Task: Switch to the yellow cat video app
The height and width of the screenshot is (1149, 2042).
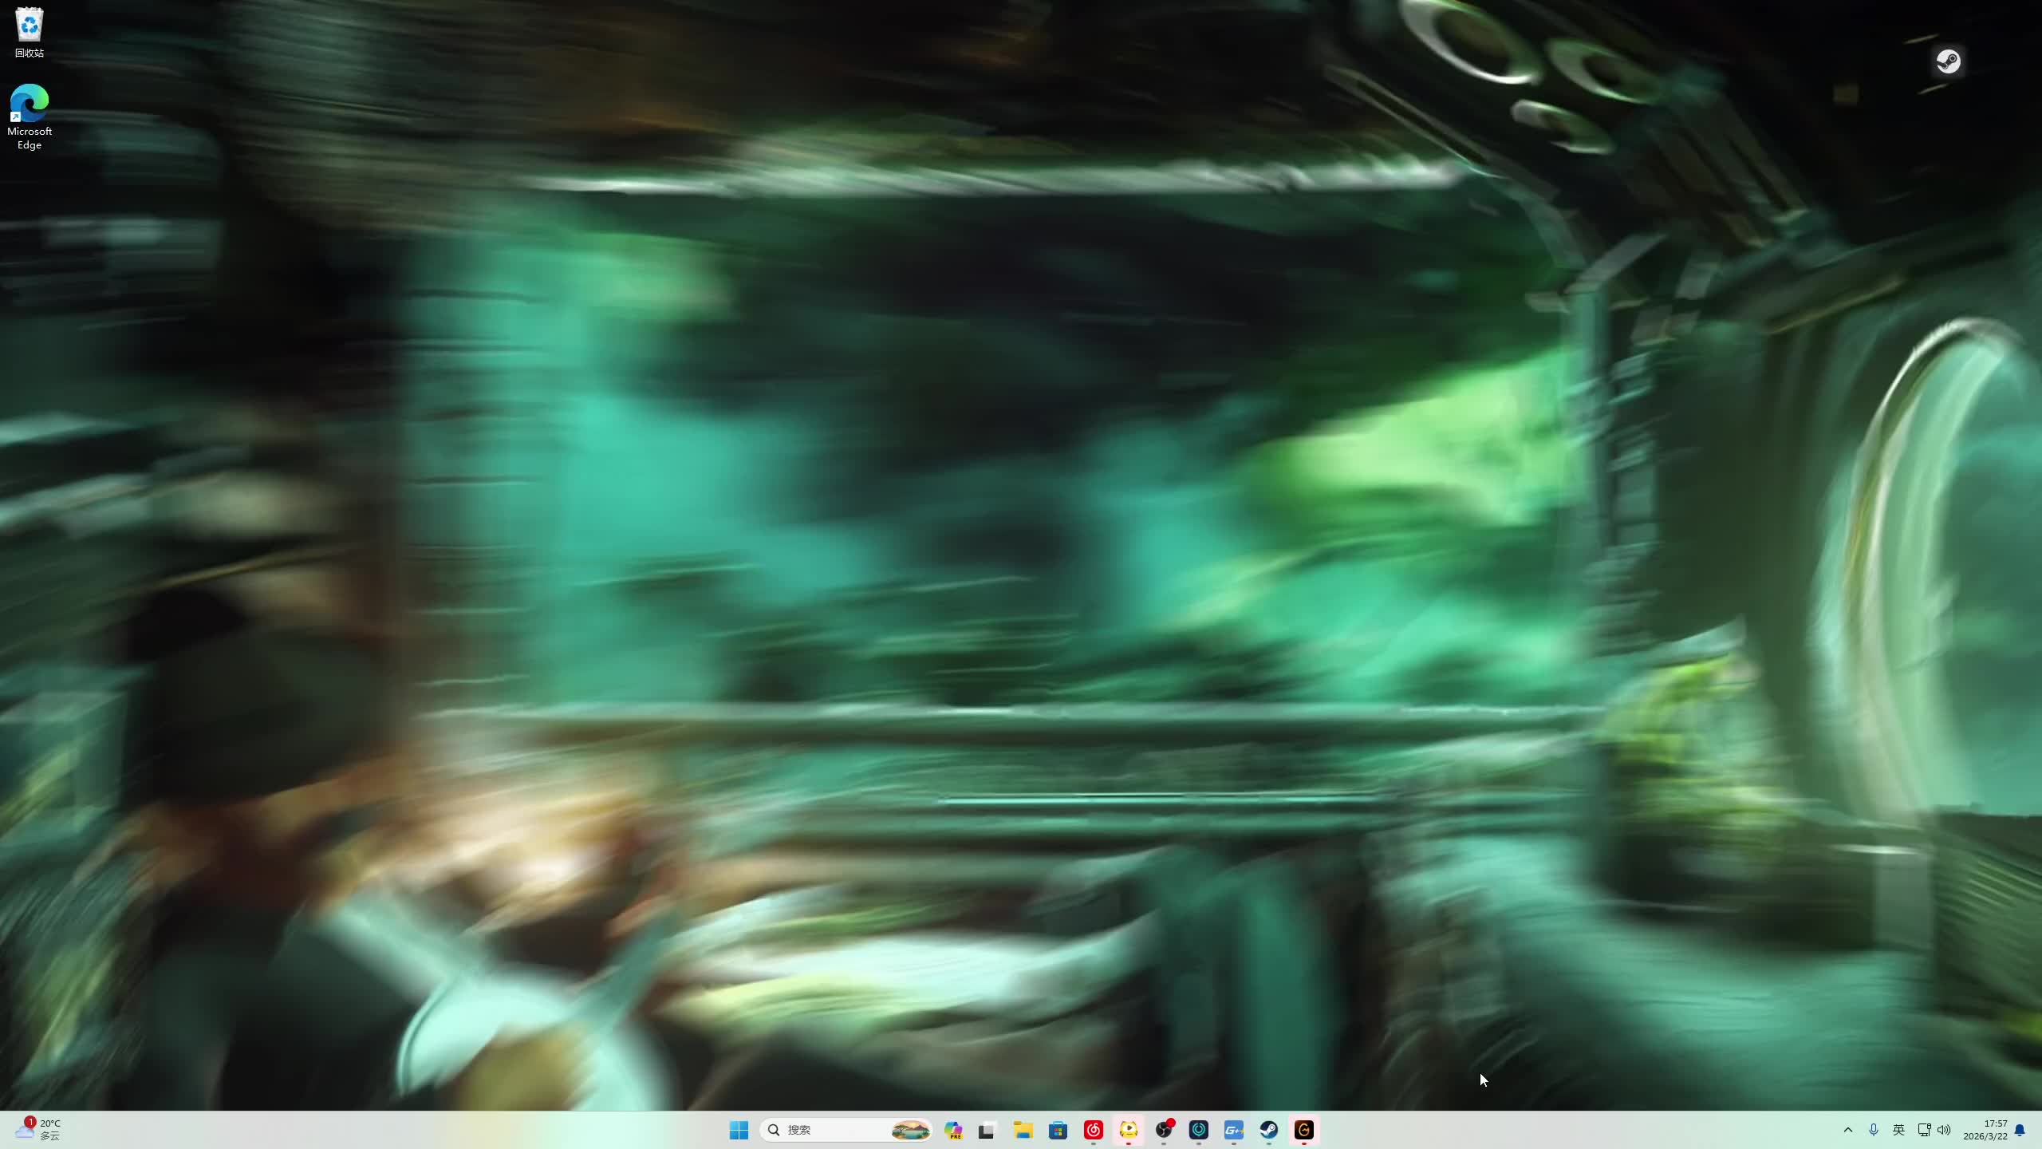Action: click(x=1128, y=1130)
